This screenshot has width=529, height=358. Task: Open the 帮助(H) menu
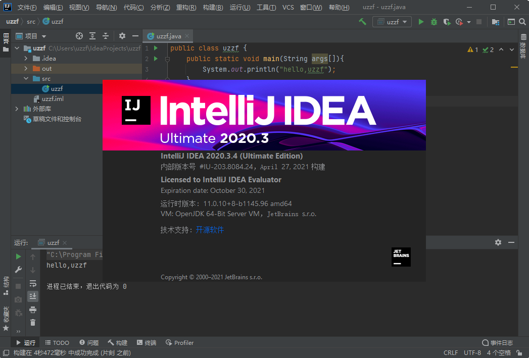point(339,8)
